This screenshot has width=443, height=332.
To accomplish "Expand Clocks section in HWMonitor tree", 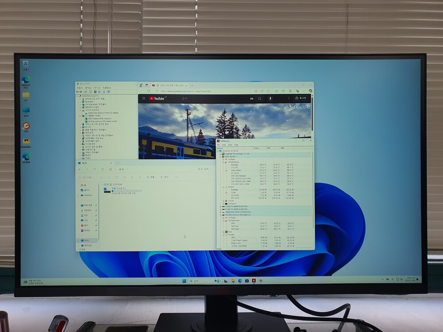I will (222, 201).
